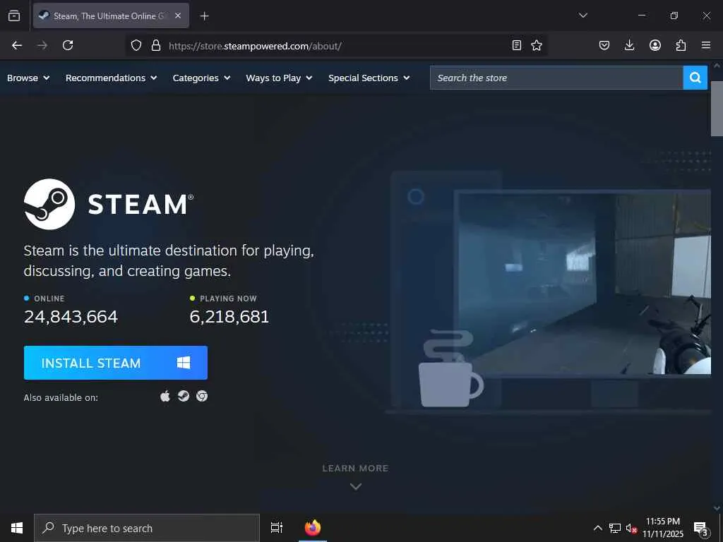Viewport: 723px width, 542px height.
Task: Reload the current page
Action: pyautogui.click(x=68, y=45)
